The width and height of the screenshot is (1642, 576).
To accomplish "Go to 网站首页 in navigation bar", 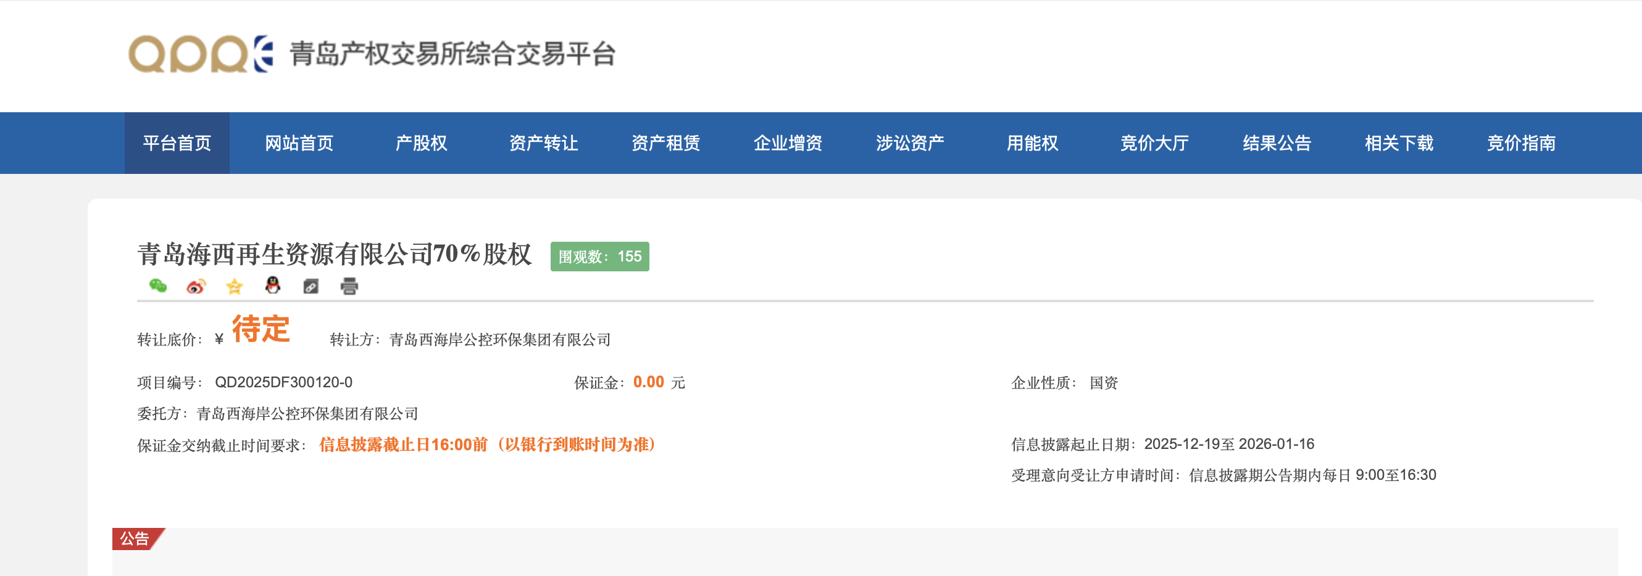I will [299, 143].
